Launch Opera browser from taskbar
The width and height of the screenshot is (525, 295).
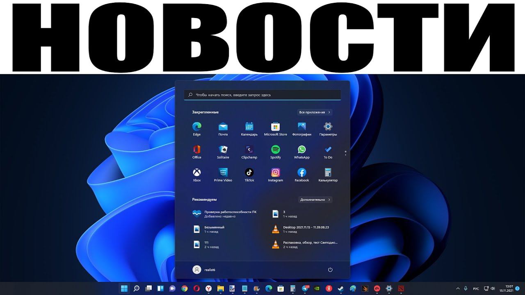tap(196, 288)
